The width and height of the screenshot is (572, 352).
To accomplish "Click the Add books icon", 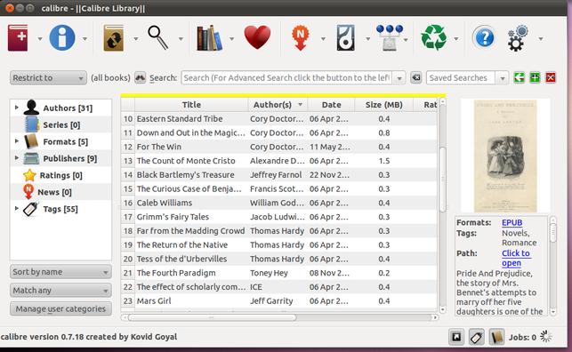I will [18, 38].
